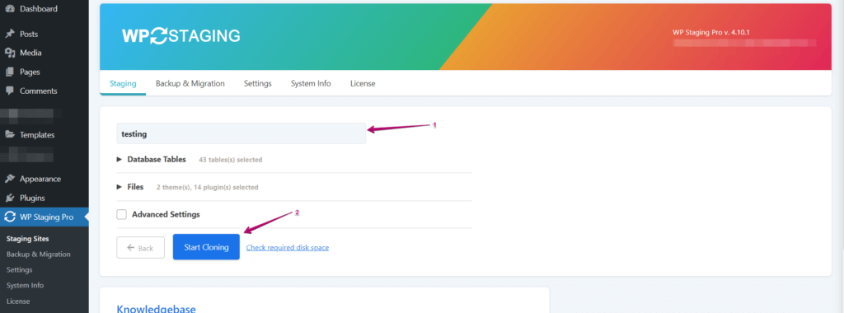Image resolution: width=844 pixels, height=313 pixels.
Task: Select Staging Sites submenu item
Action: (x=28, y=238)
